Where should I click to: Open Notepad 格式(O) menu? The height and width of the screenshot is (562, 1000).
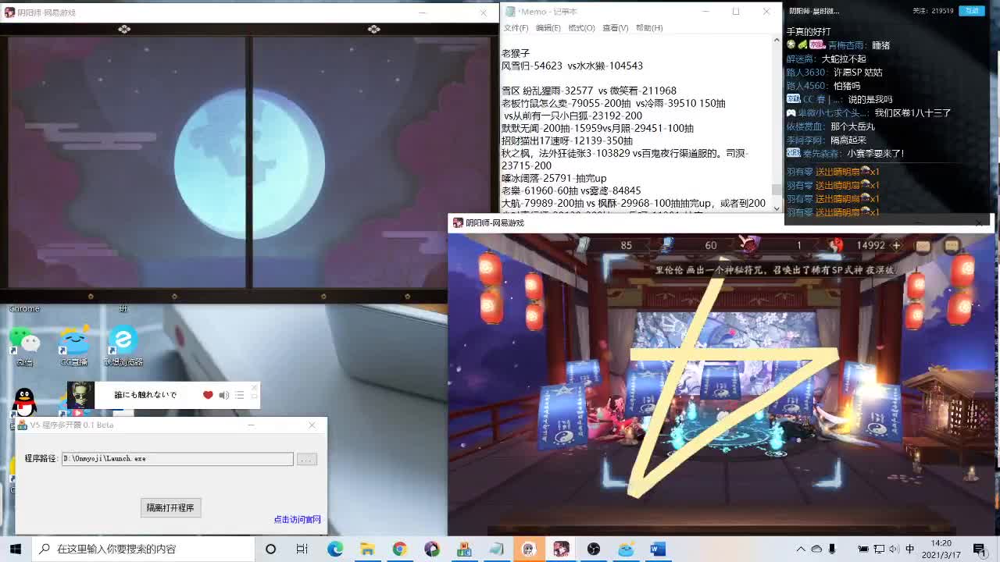pyautogui.click(x=581, y=28)
